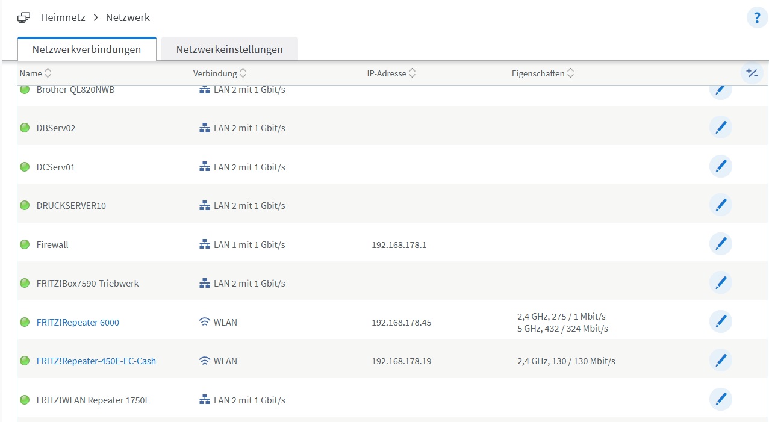This screenshot has height=422, width=769.
Task: Click 'LAN 2 mit 1 Gbit/s' in DBServ02 row
Action: click(249, 128)
